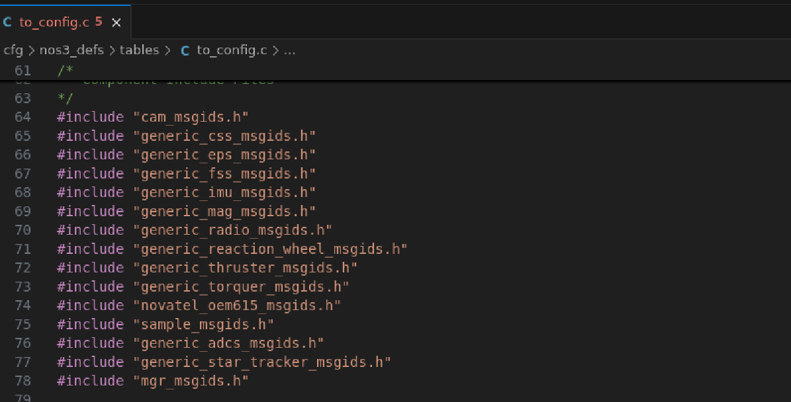Click the line including "cam_msgids.h"
Viewport: 791px width, 402px height.
153,117
